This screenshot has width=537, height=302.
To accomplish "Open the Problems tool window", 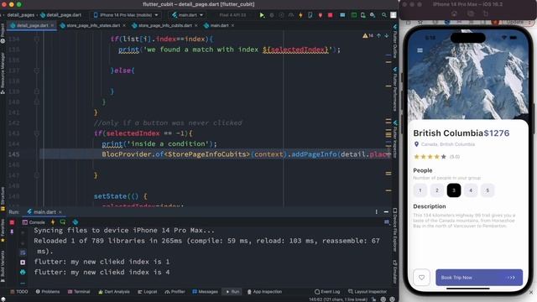I will click(48, 292).
